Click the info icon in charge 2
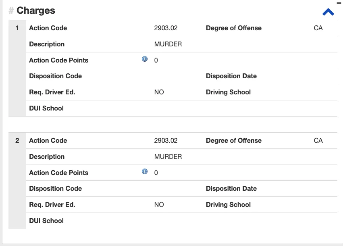Image resolution: width=343 pixels, height=246 pixels. 145,172
